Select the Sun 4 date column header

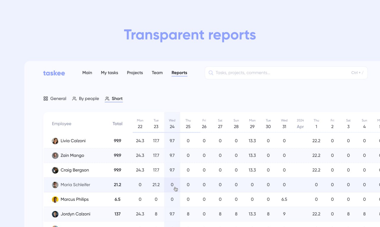[365, 124]
